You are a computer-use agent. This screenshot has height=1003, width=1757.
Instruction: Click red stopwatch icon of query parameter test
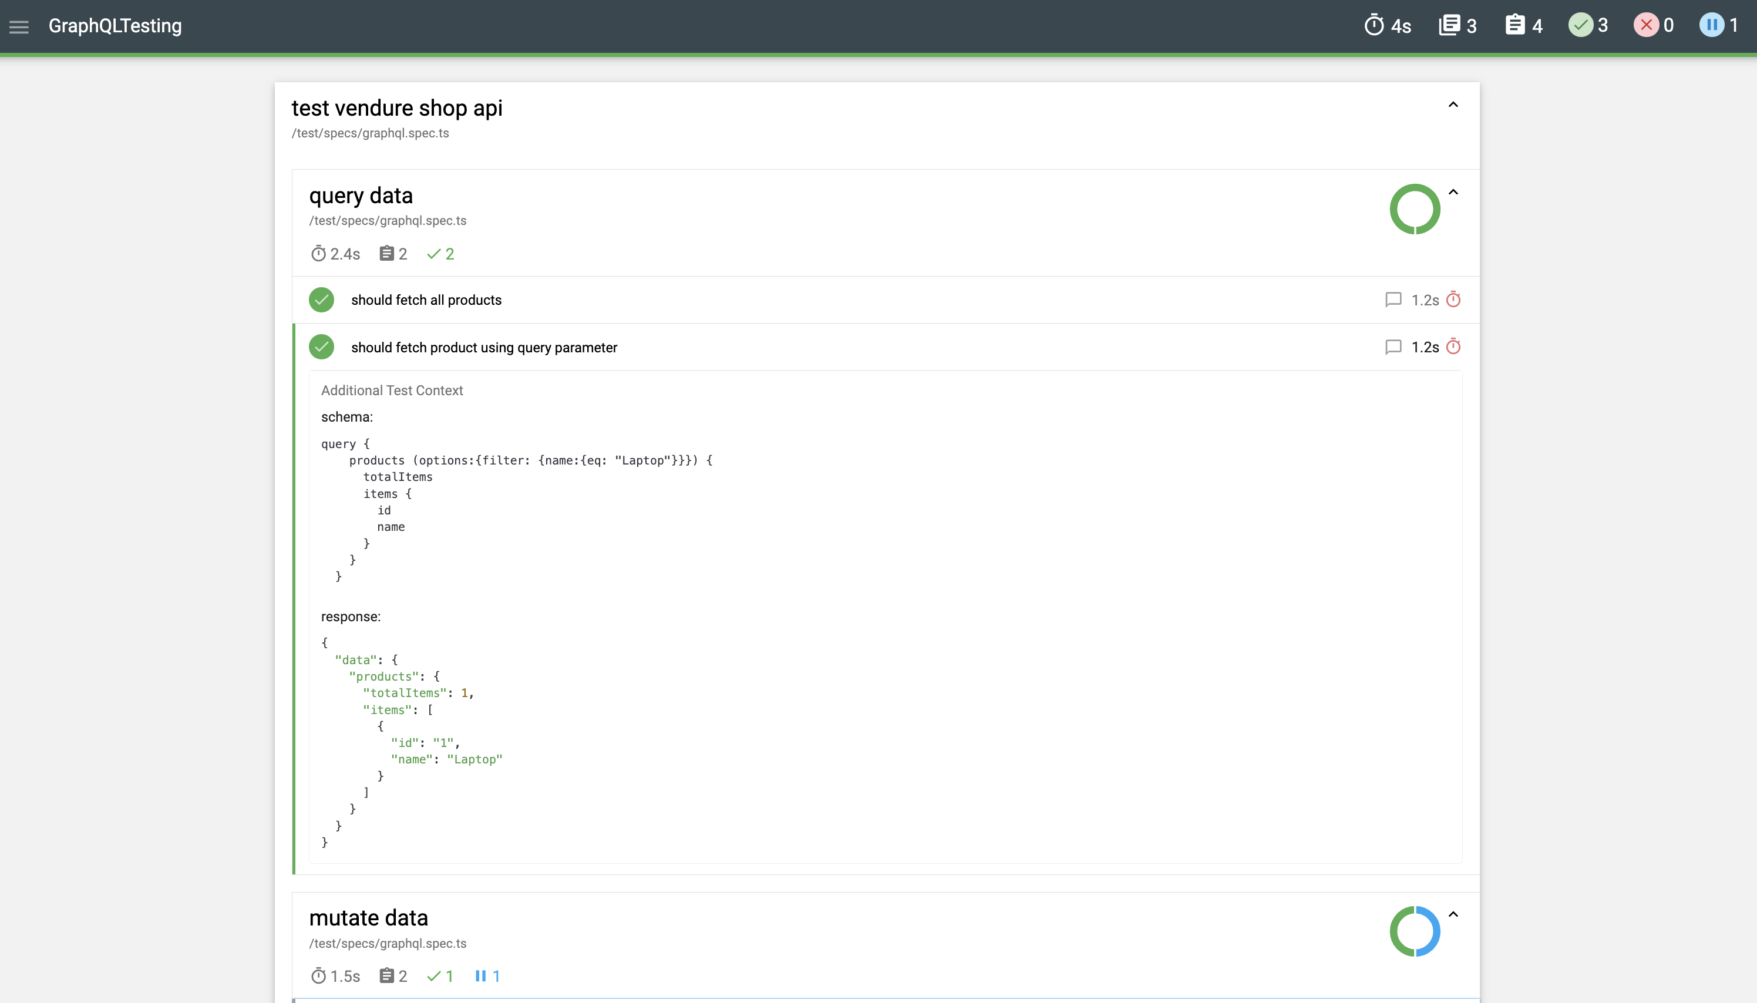(1453, 346)
